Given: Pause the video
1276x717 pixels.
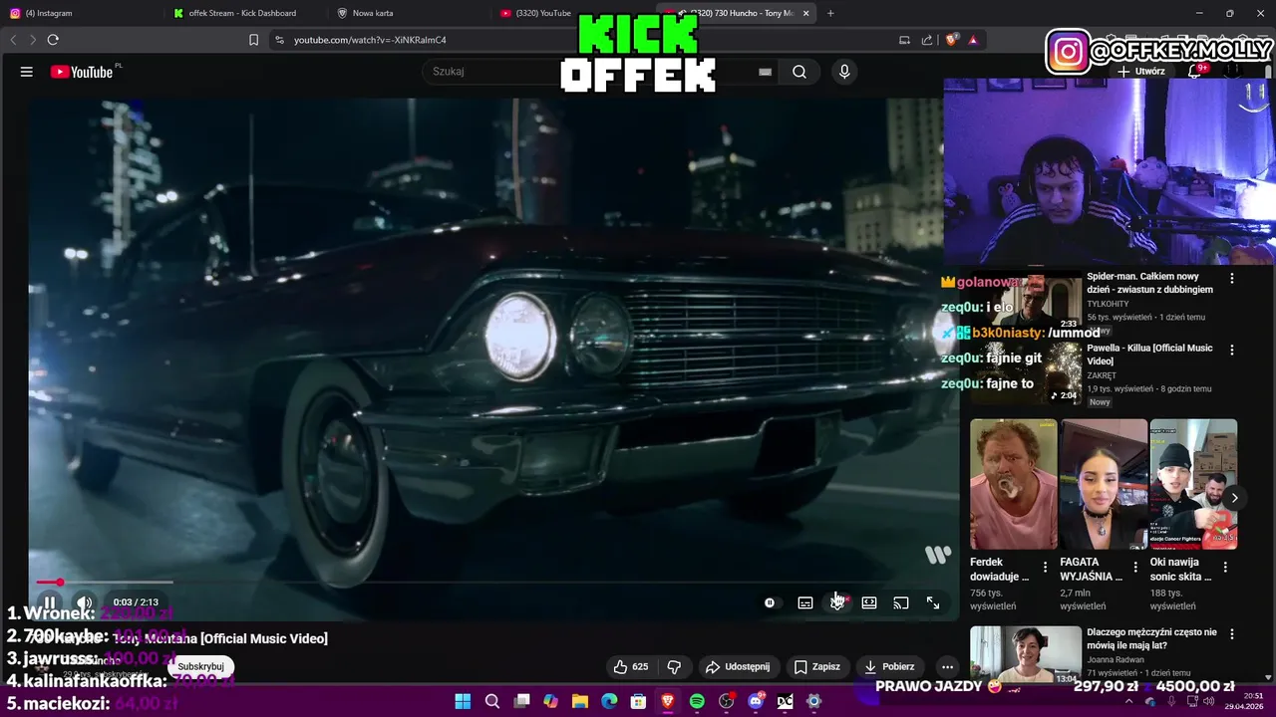Looking at the screenshot, I should coord(50,602).
